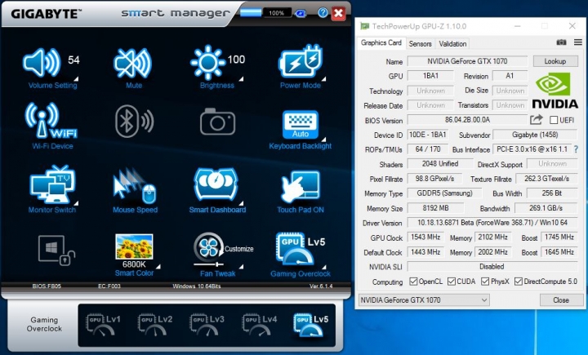Click the Close button in GPU-Z

[x=560, y=300]
